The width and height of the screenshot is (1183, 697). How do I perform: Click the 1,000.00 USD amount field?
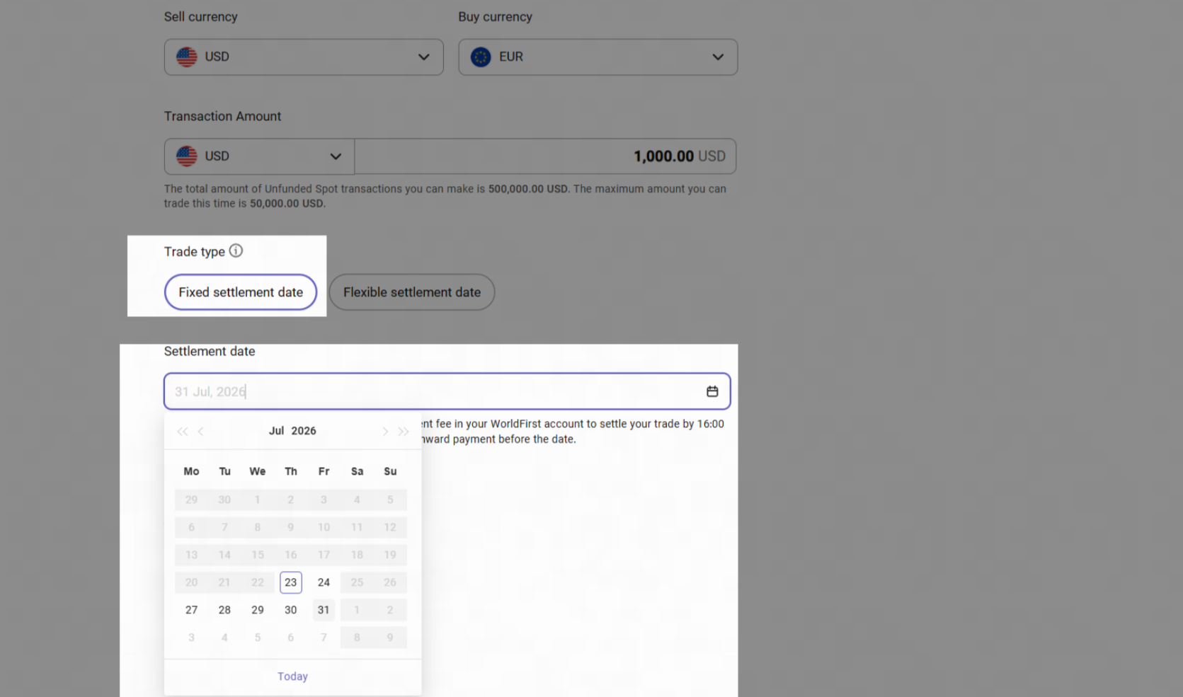point(545,156)
